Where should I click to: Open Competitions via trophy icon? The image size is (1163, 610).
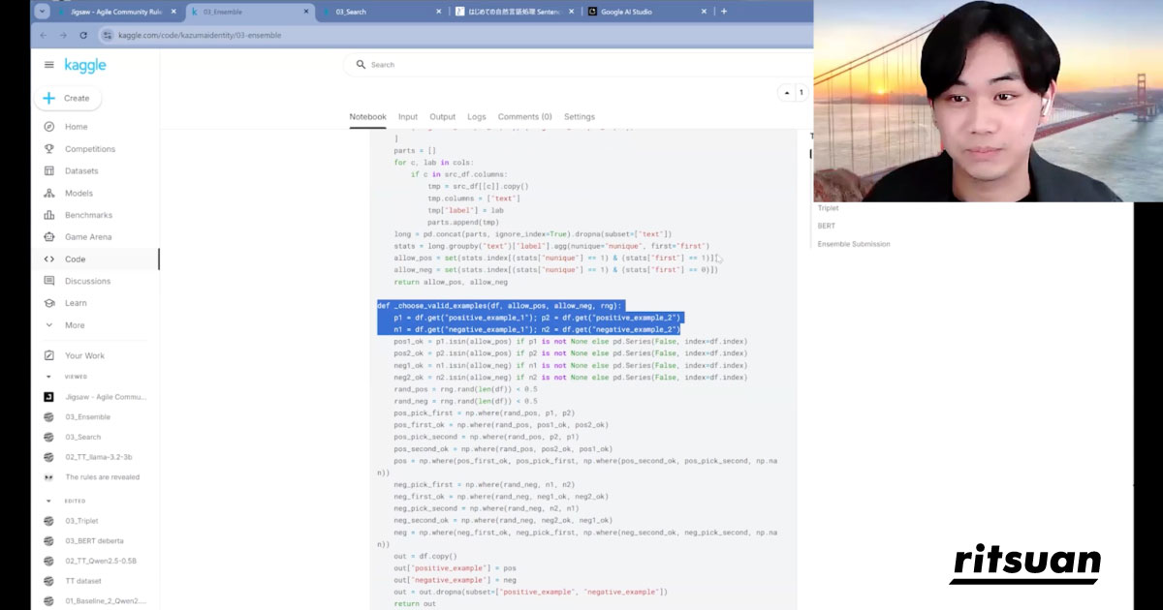(49, 149)
